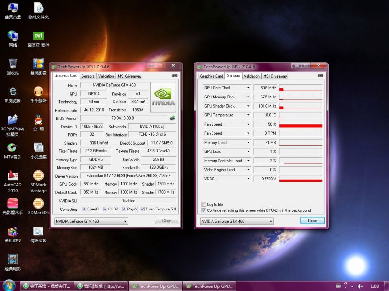Image resolution: width=389 pixels, height=291 pixels.
Task: Switch to Graphics Card tab in right window
Action: [x=212, y=76]
